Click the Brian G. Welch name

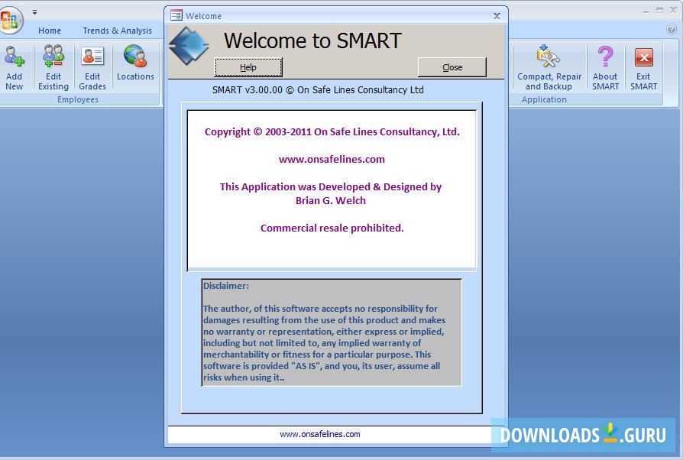pyautogui.click(x=331, y=200)
